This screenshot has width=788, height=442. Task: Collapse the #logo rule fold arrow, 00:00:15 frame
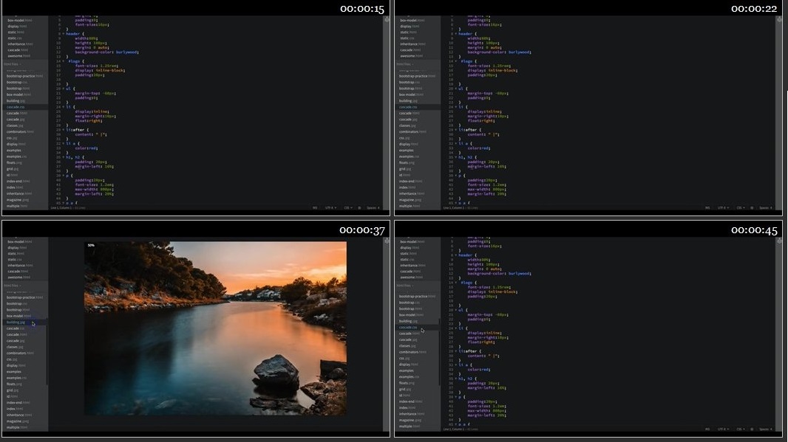64,61
